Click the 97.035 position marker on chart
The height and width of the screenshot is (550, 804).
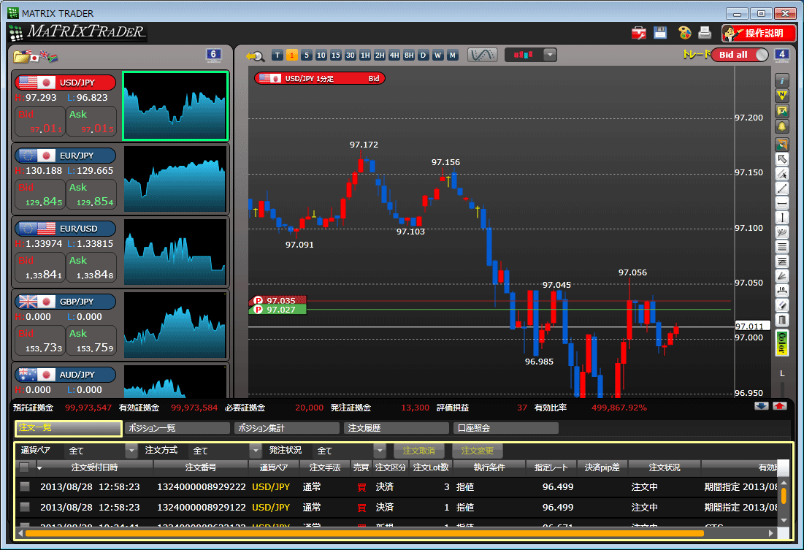point(277,301)
